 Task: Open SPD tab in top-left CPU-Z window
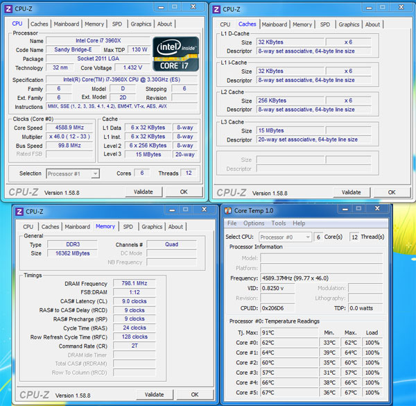coord(117,24)
